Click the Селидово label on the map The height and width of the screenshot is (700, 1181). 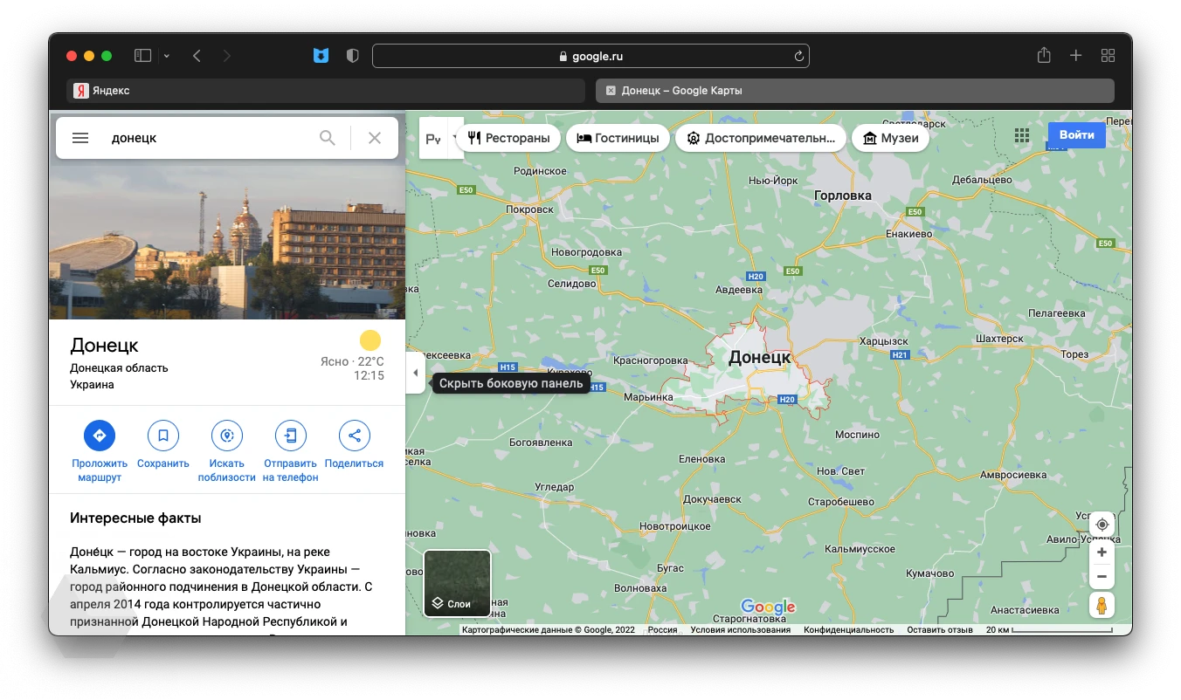(571, 284)
